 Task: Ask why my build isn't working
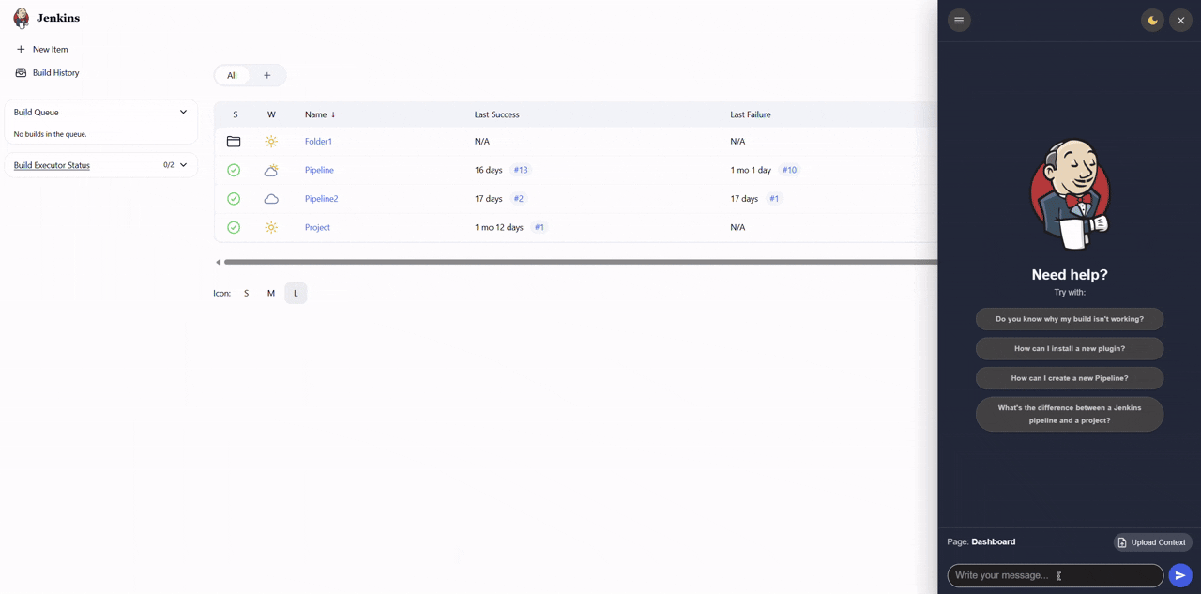coord(1070,319)
